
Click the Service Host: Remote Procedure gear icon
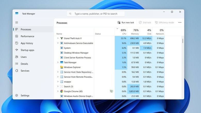(62, 77)
